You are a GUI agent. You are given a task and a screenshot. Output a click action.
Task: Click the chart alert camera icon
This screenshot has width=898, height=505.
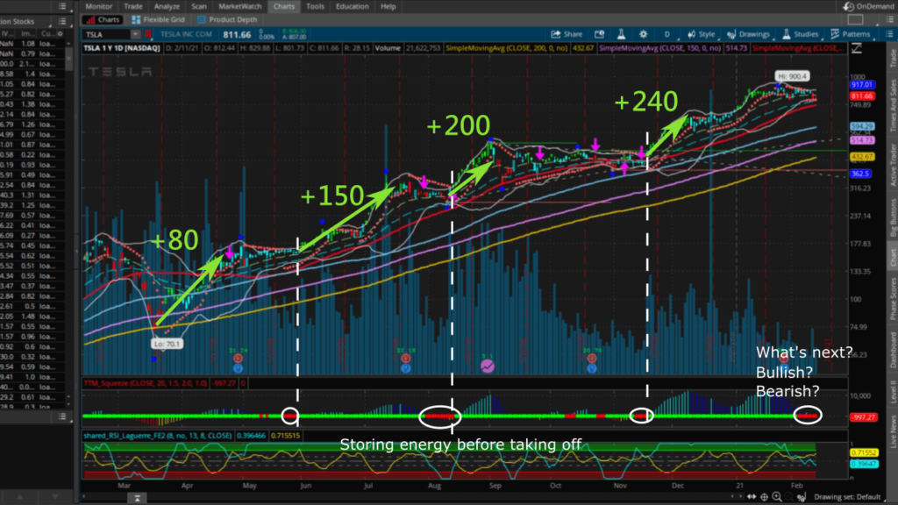[599, 34]
